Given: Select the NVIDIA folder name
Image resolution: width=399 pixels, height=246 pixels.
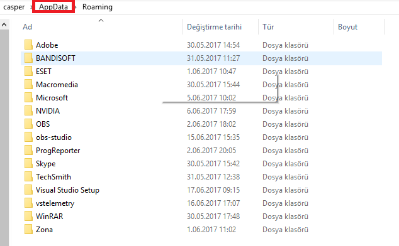Looking at the screenshot, I should coord(48,111).
